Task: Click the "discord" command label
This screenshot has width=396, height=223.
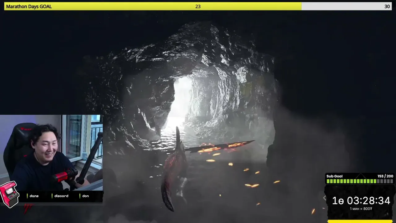Action: pyautogui.click(x=61, y=196)
